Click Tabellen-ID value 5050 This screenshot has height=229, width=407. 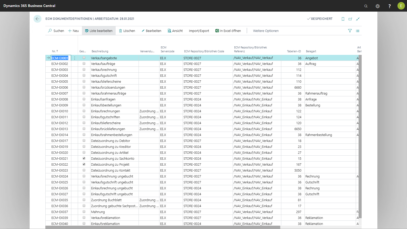click(298, 170)
